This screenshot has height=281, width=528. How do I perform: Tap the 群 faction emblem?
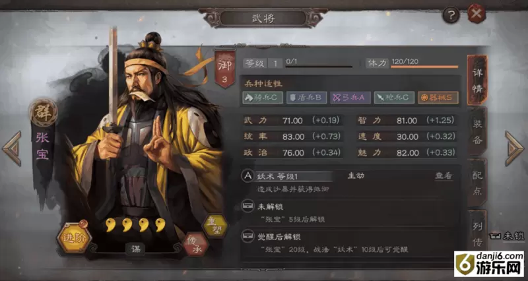point(43,112)
